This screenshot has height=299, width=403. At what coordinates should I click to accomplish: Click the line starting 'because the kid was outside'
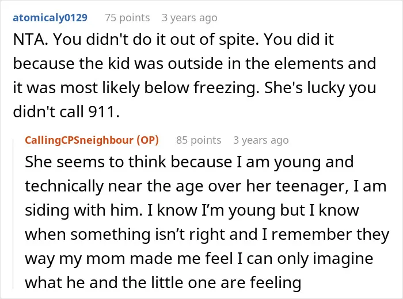point(195,63)
